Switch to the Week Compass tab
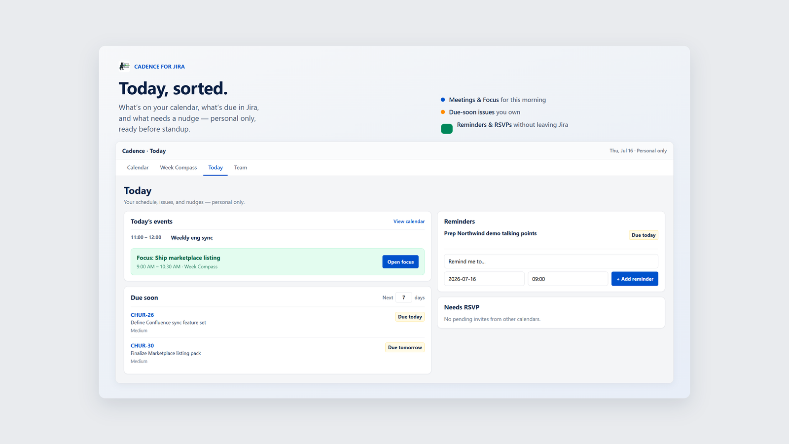This screenshot has width=789, height=444. [x=179, y=168]
